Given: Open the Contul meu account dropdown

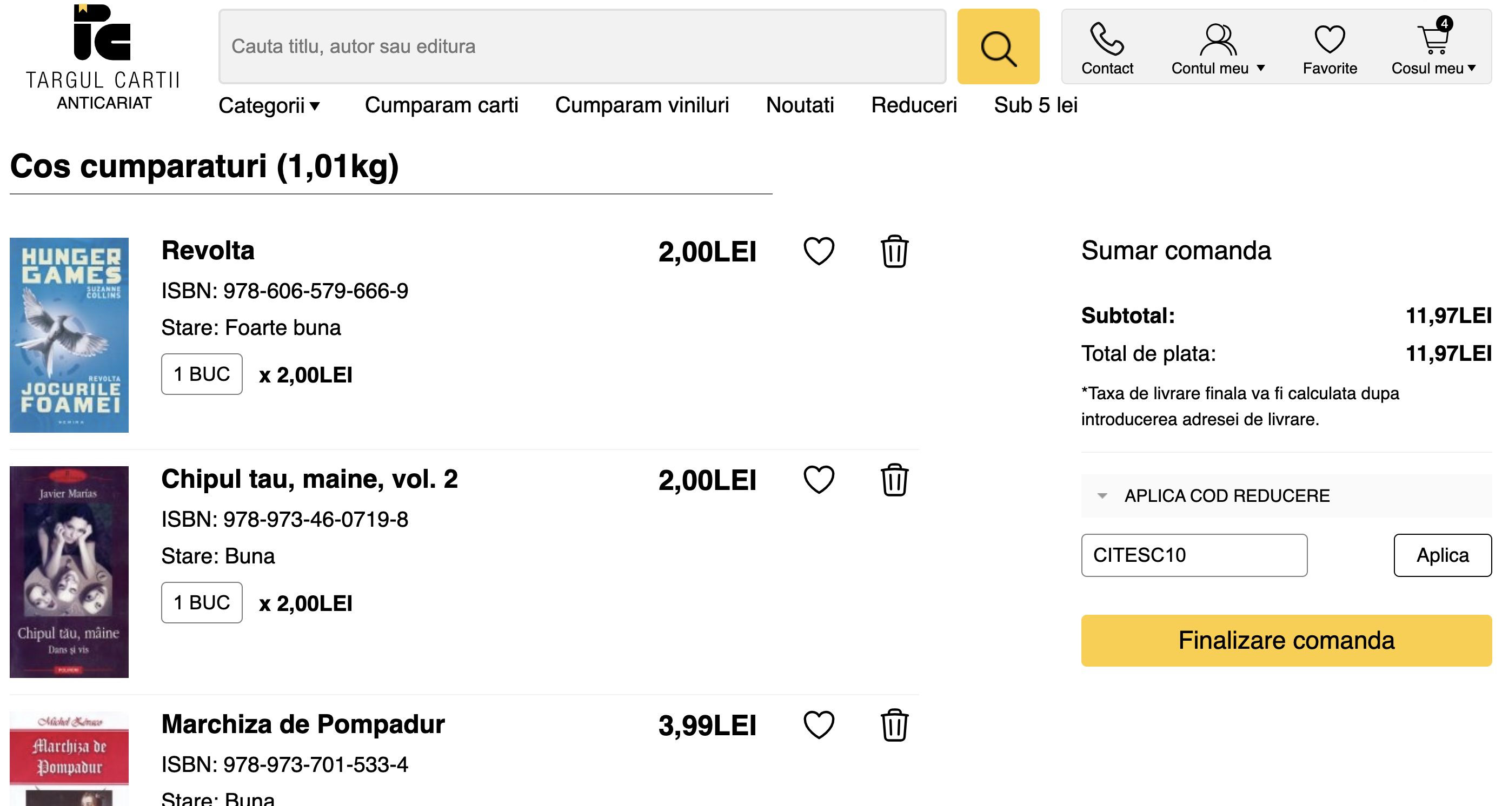Looking at the screenshot, I should point(1218,50).
